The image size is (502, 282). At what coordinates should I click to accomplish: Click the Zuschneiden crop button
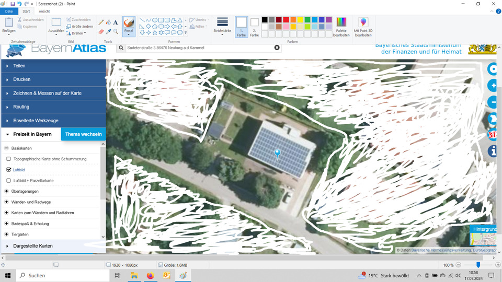point(78,19)
